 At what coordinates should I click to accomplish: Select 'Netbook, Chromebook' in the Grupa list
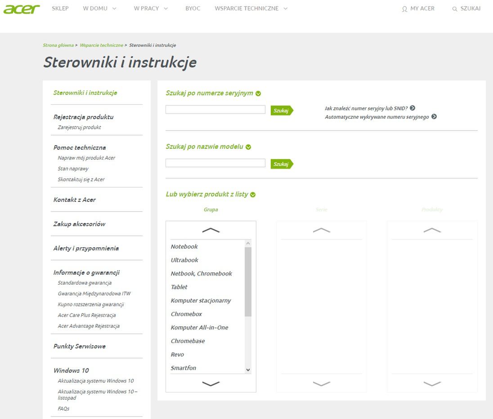[201, 273]
